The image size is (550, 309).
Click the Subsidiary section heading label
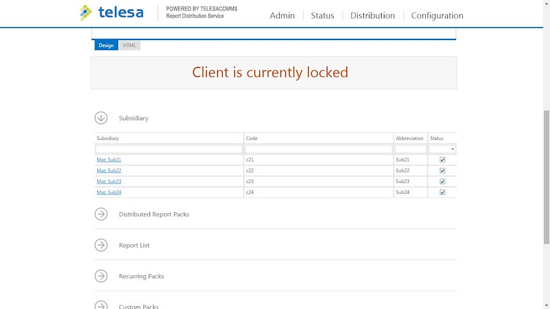pos(133,118)
